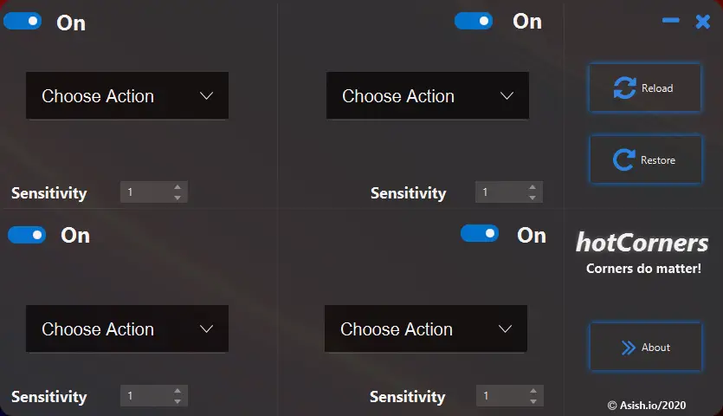723x416 pixels.
Task: Click the Asish.io/2020 copyright link
Action: pos(648,405)
